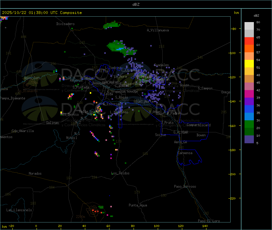Click the Salinas map label

tap(52, 123)
